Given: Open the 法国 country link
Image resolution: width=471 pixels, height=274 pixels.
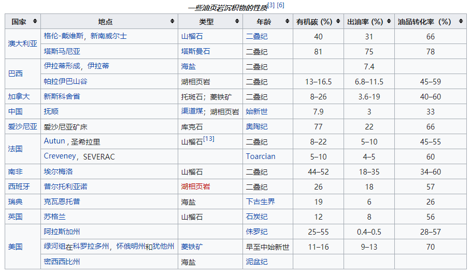Looking at the screenshot, I should click(16, 149).
